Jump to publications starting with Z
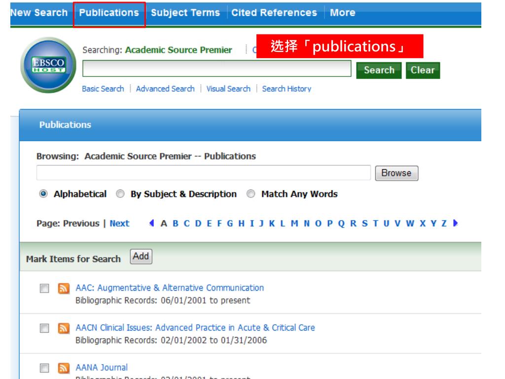Image resolution: width=505 pixels, height=379 pixels. [444, 224]
